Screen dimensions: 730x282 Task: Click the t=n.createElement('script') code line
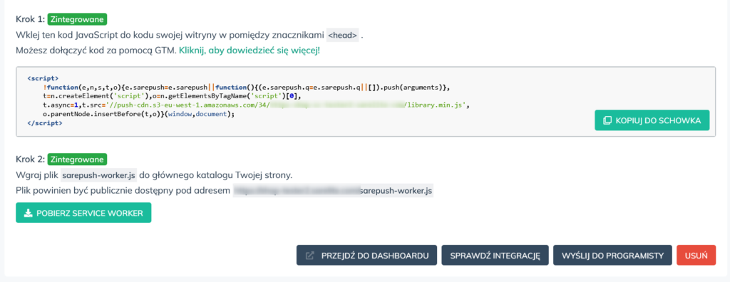point(173,96)
